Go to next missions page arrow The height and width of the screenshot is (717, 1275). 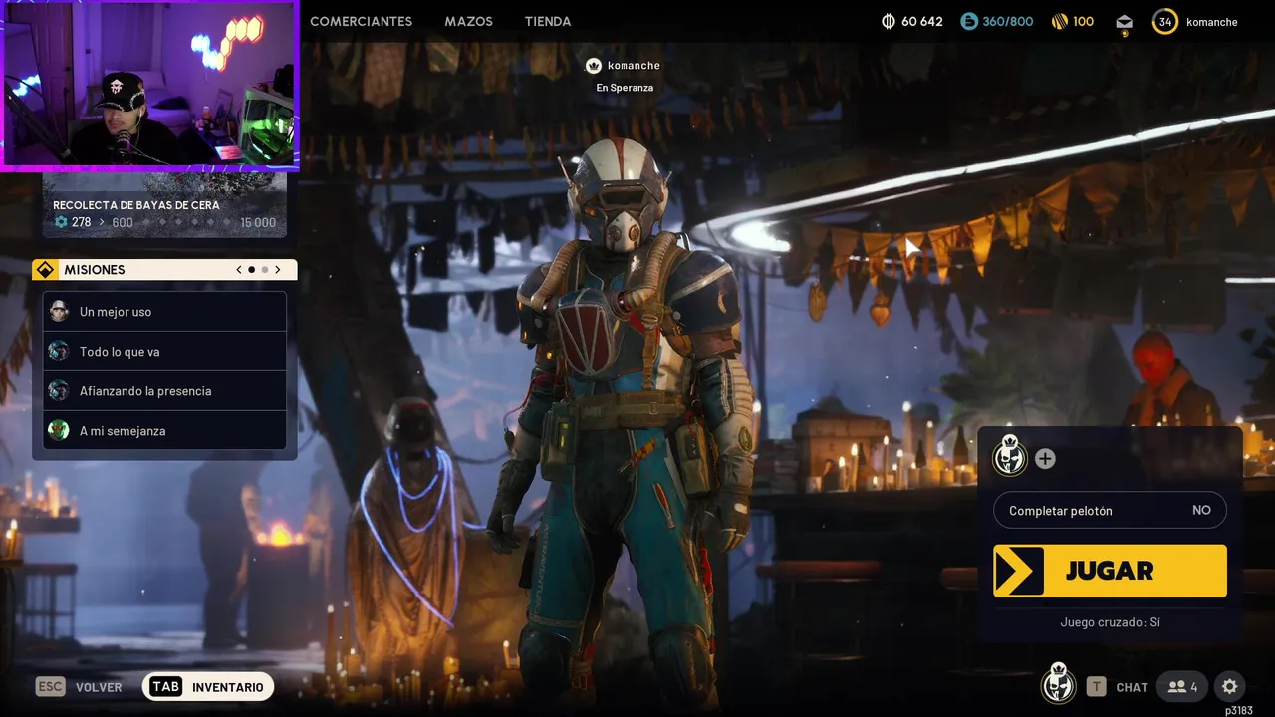click(x=278, y=270)
